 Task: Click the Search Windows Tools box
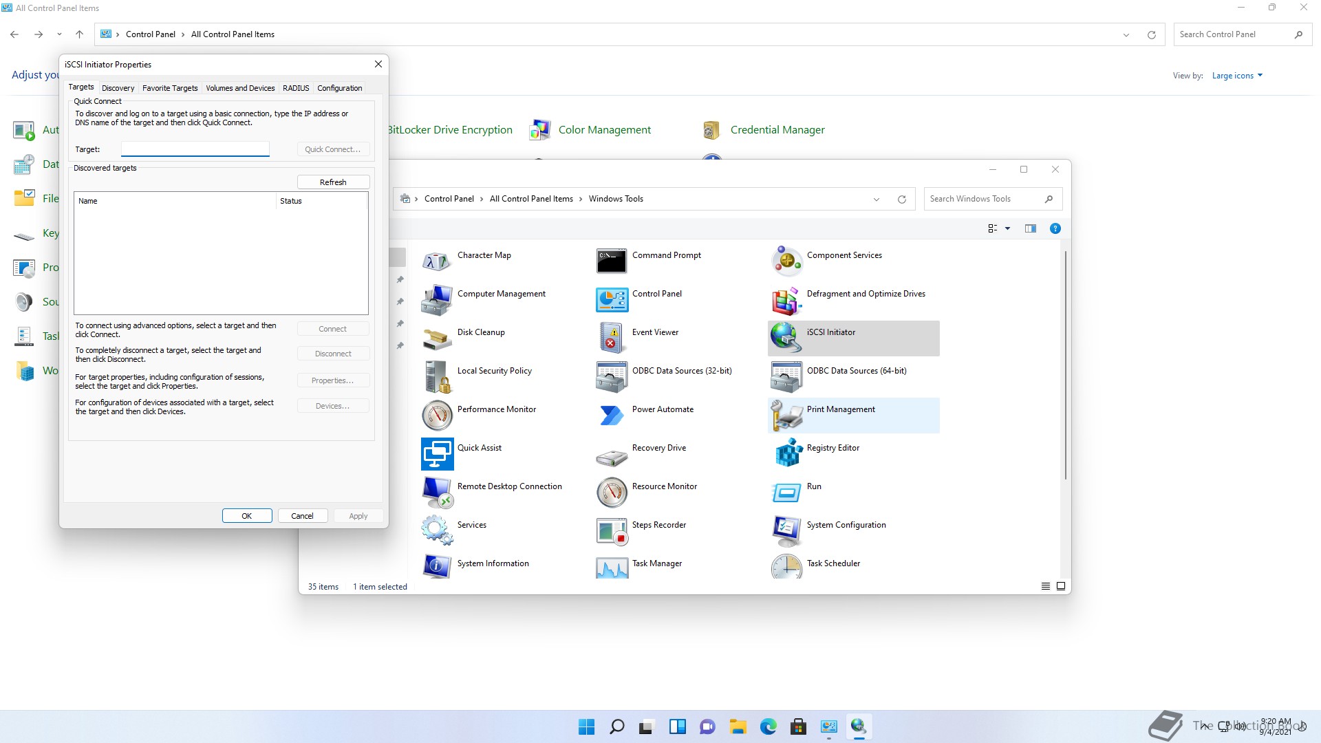point(993,199)
